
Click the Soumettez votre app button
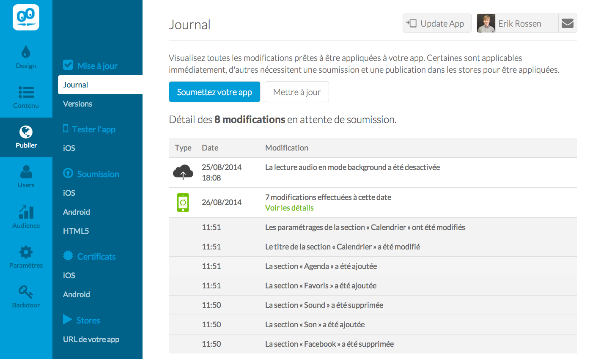214,92
